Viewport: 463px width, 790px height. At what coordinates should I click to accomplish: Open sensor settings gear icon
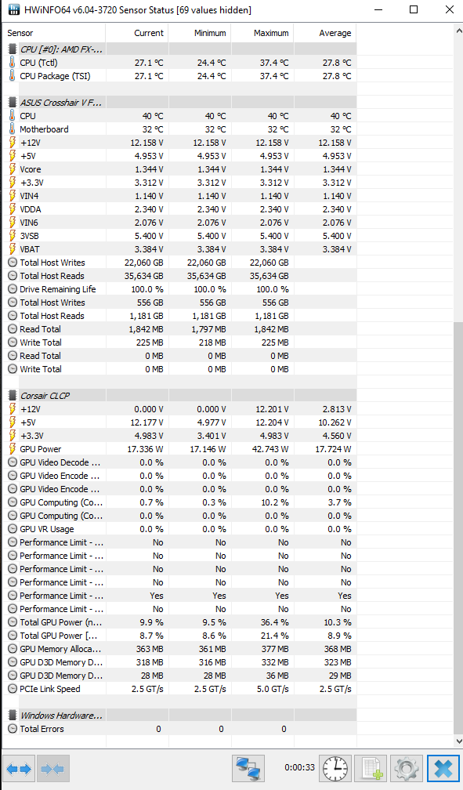pyautogui.click(x=406, y=768)
